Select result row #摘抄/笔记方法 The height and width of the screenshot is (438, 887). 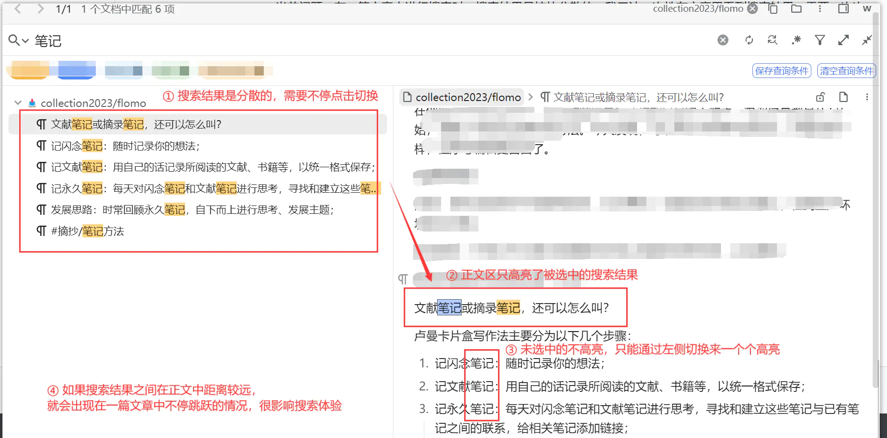coord(197,231)
